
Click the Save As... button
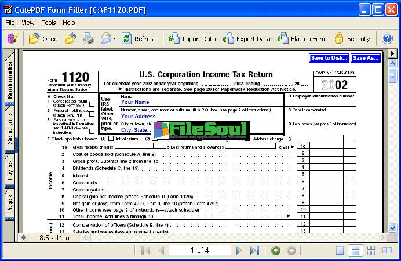366,58
